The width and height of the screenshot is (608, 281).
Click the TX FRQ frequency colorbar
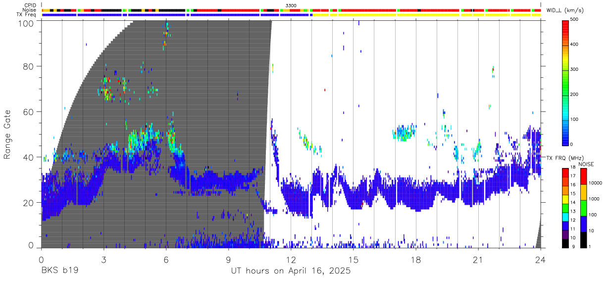[x=565, y=208]
